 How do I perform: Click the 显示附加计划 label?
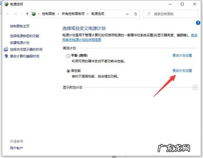pyautogui.click(x=73, y=87)
